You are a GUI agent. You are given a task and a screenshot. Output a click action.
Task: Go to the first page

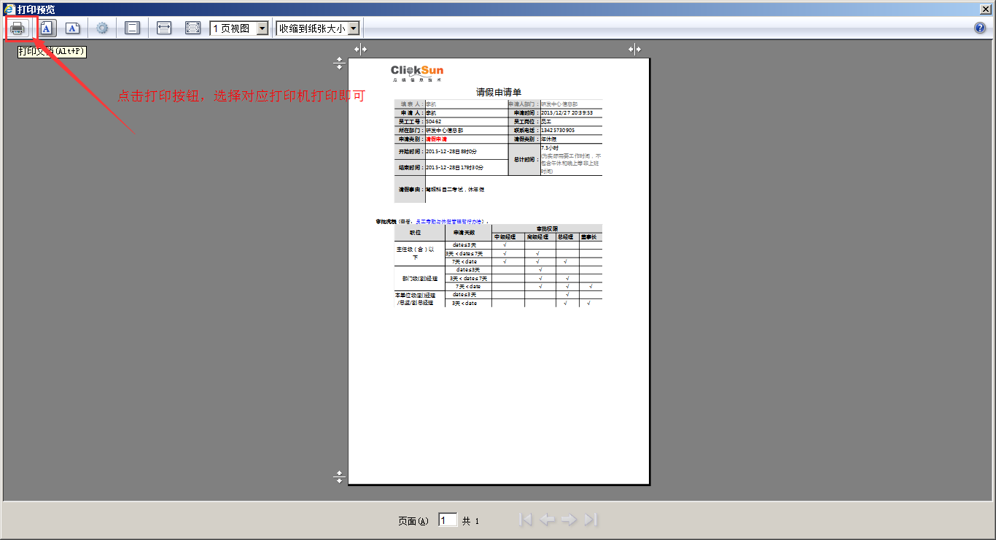pos(525,520)
